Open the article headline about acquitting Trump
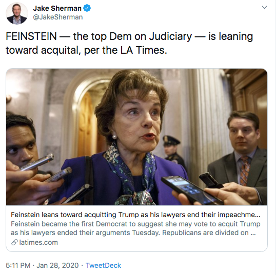 [x=135, y=215]
